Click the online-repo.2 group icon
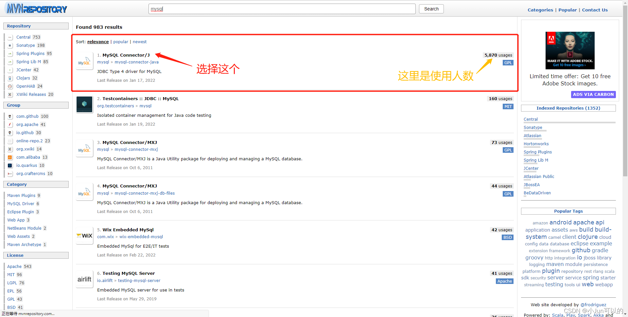628x317 pixels. point(10,141)
